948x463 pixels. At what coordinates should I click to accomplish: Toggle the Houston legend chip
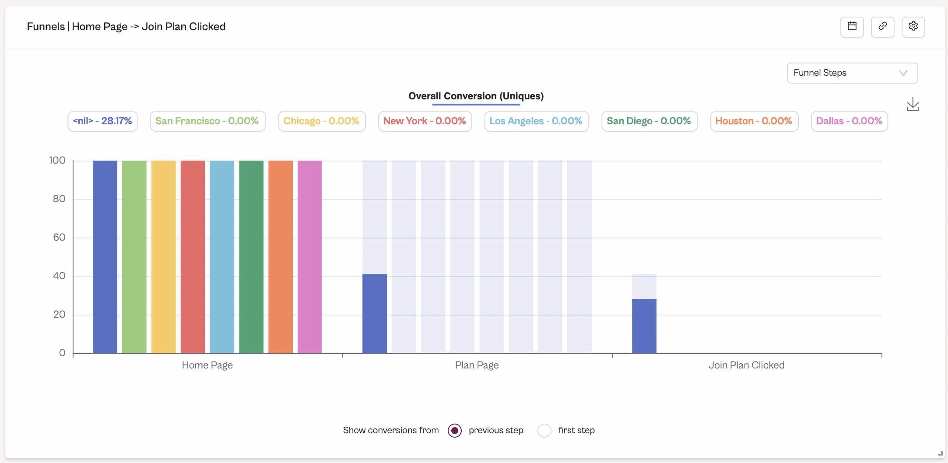click(x=754, y=121)
